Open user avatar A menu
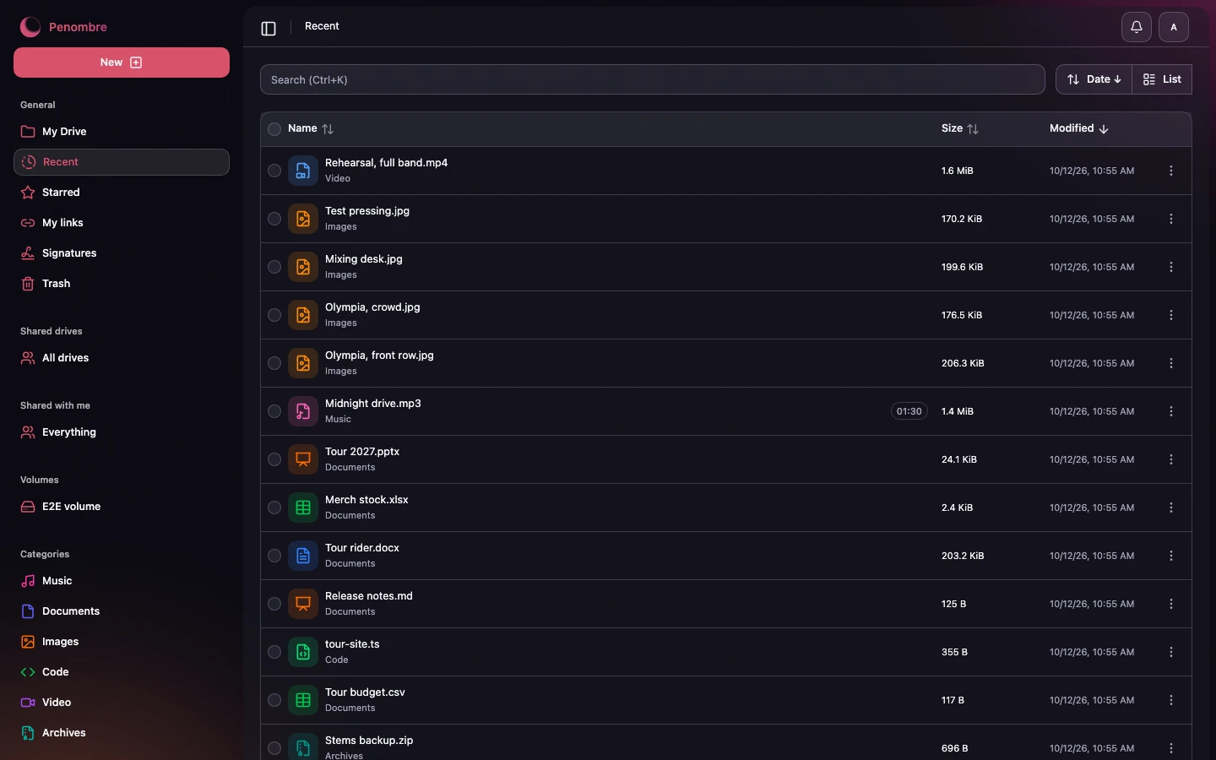Screen dimensions: 1216x760 pyautogui.click(x=1174, y=27)
